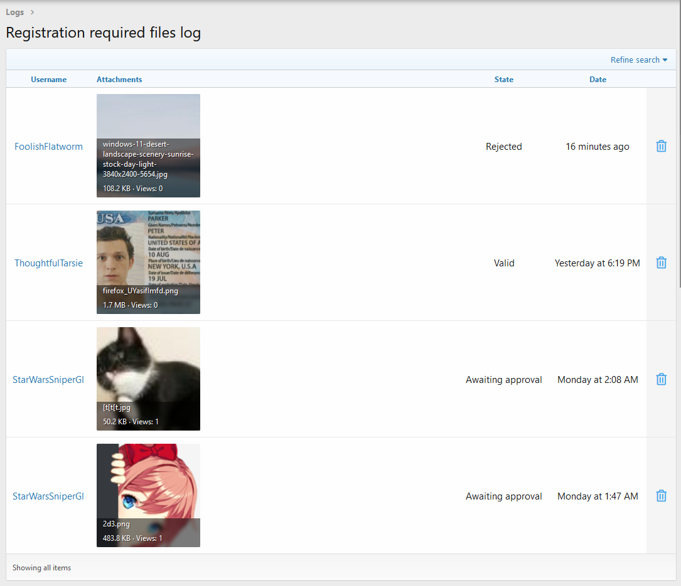This screenshot has height=586, width=681.
Task: Click Awaiting approval for Monday 2:08 AM
Action: point(504,380)
